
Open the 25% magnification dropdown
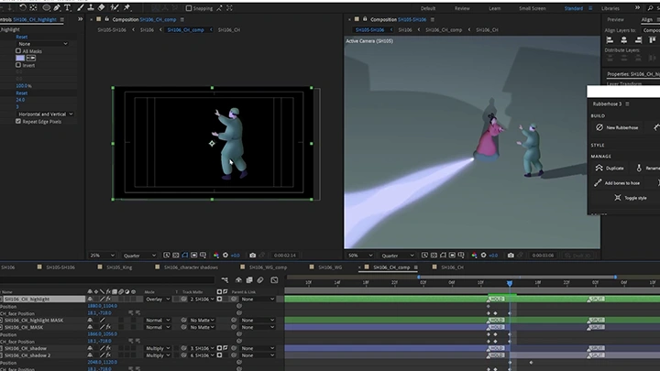[103, 256]
